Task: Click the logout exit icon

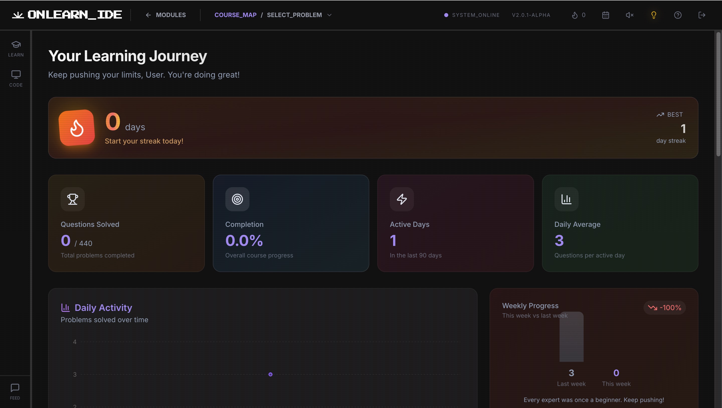Action: coord(701,15)
